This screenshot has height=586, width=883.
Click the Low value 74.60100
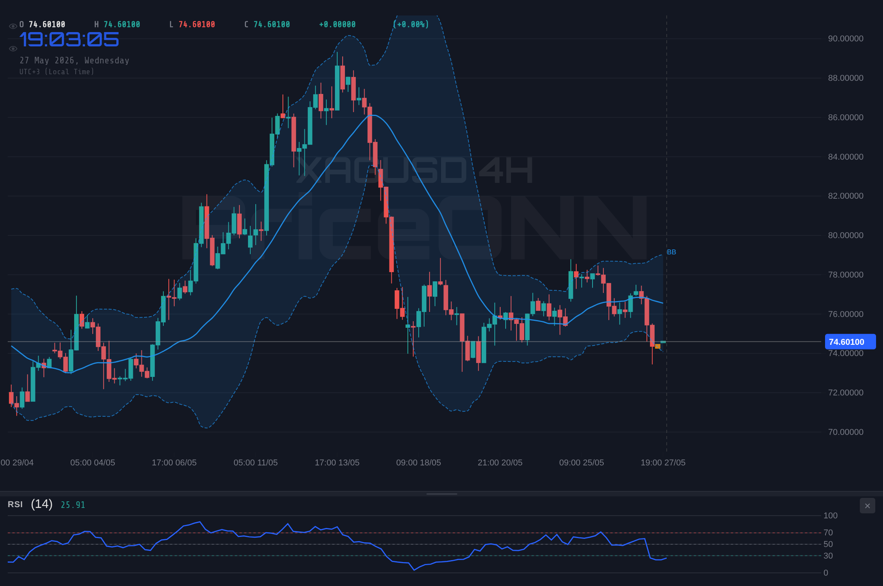pos(197,24)
